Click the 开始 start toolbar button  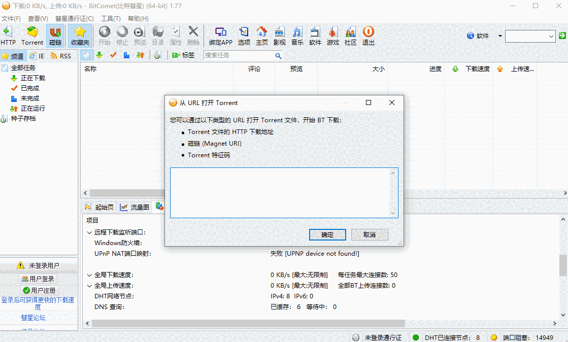pos(105,36)
